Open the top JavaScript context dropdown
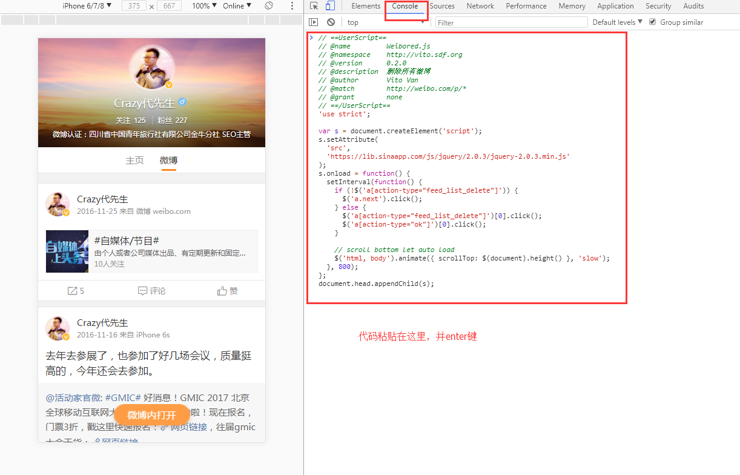This screenshot has width=740, height=475. point(386,22)
